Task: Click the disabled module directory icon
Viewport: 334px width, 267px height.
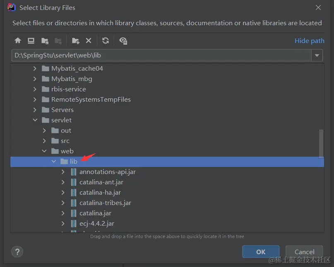Action: tap(58, 41)
